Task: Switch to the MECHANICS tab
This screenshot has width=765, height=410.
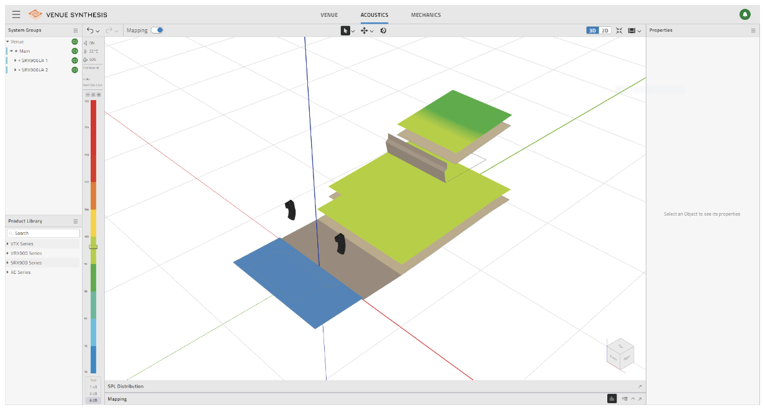Action: (426, 15)
